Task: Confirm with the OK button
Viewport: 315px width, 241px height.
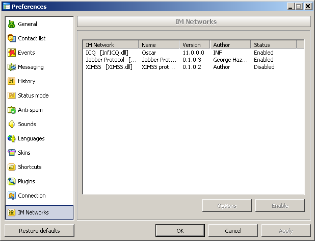Action: coord(180,231)
